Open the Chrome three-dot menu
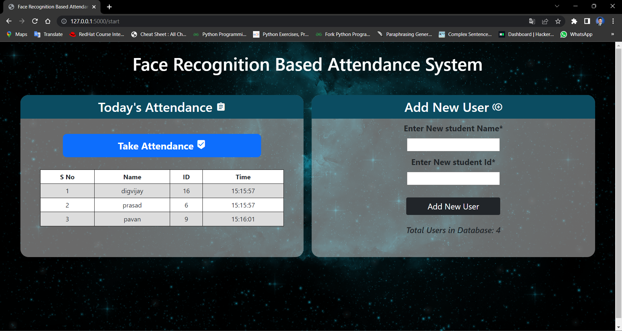Screen dimensions: 622x331 (x=613, y=21)
